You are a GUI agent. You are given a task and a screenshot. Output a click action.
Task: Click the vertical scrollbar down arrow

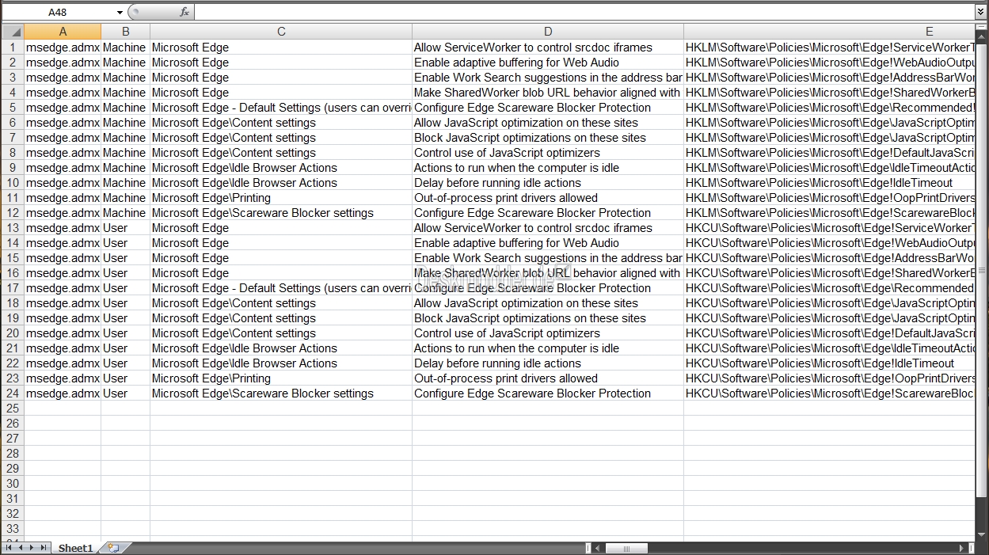(x=982, y=535)
